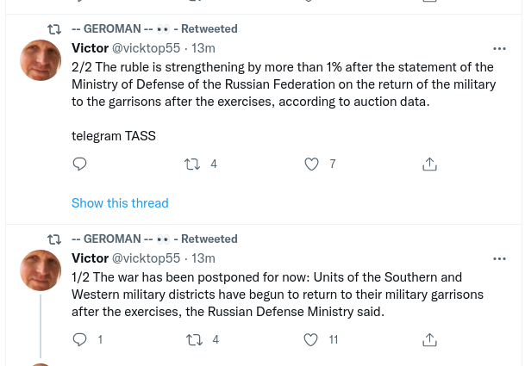Click GEROMAN Retweeted label above first tweet

154,28
